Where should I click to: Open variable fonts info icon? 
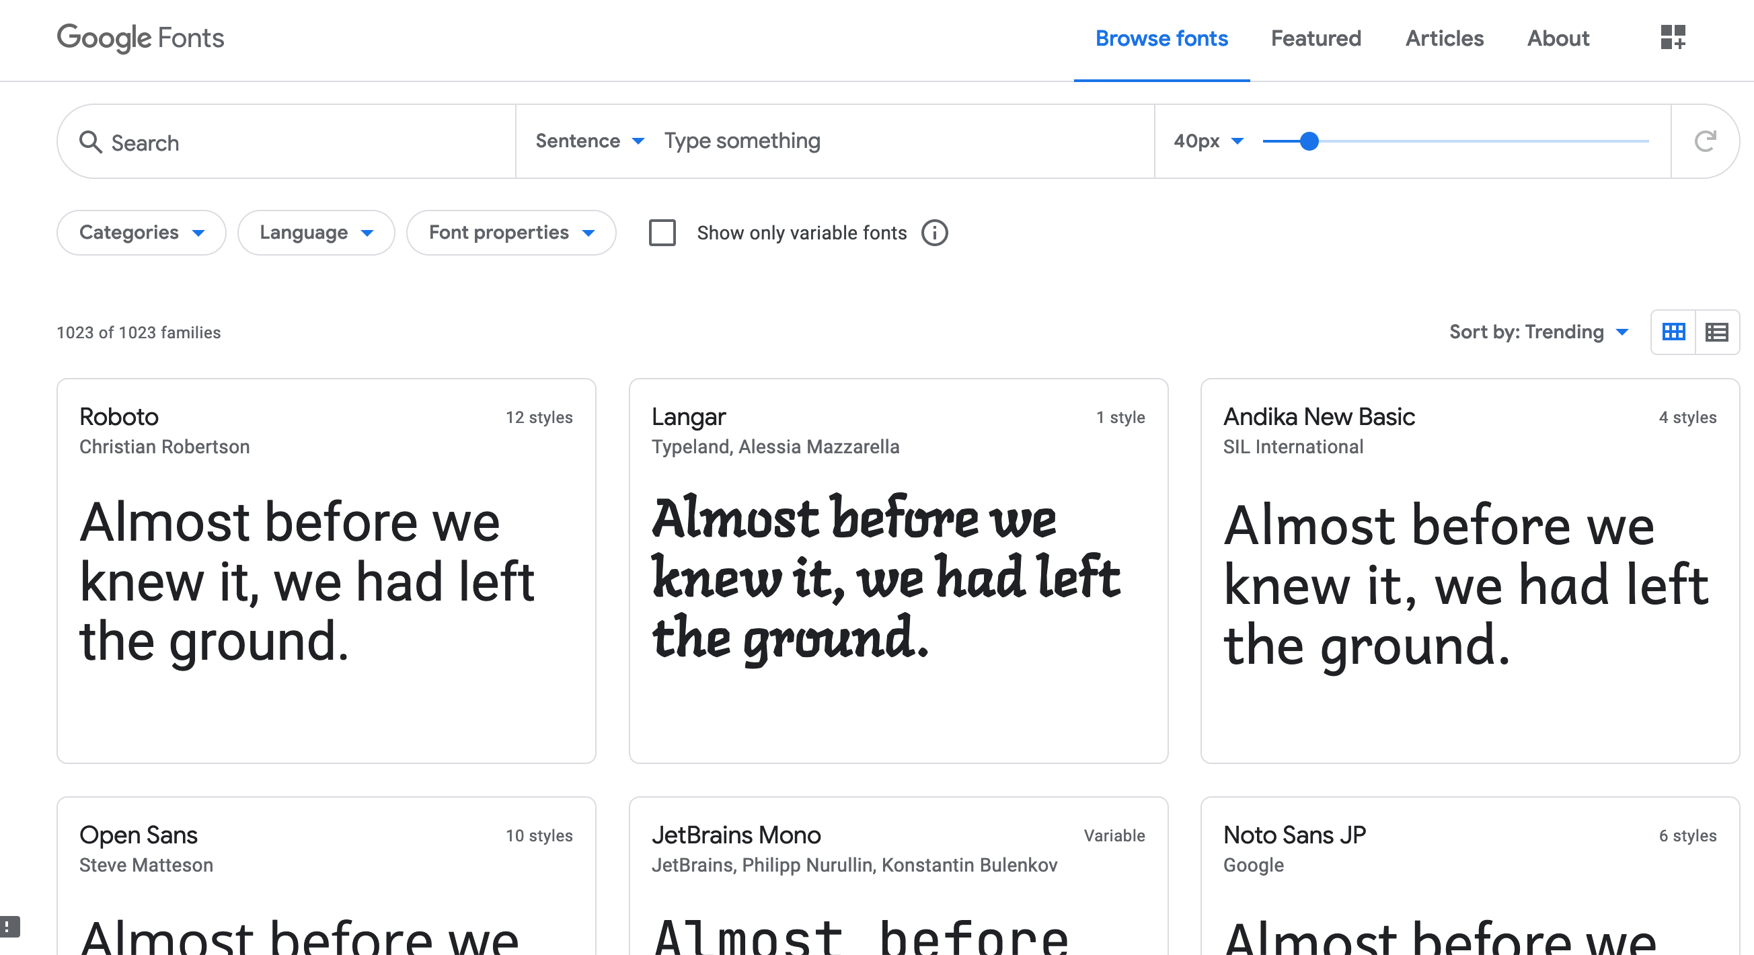tap(934, 233)
